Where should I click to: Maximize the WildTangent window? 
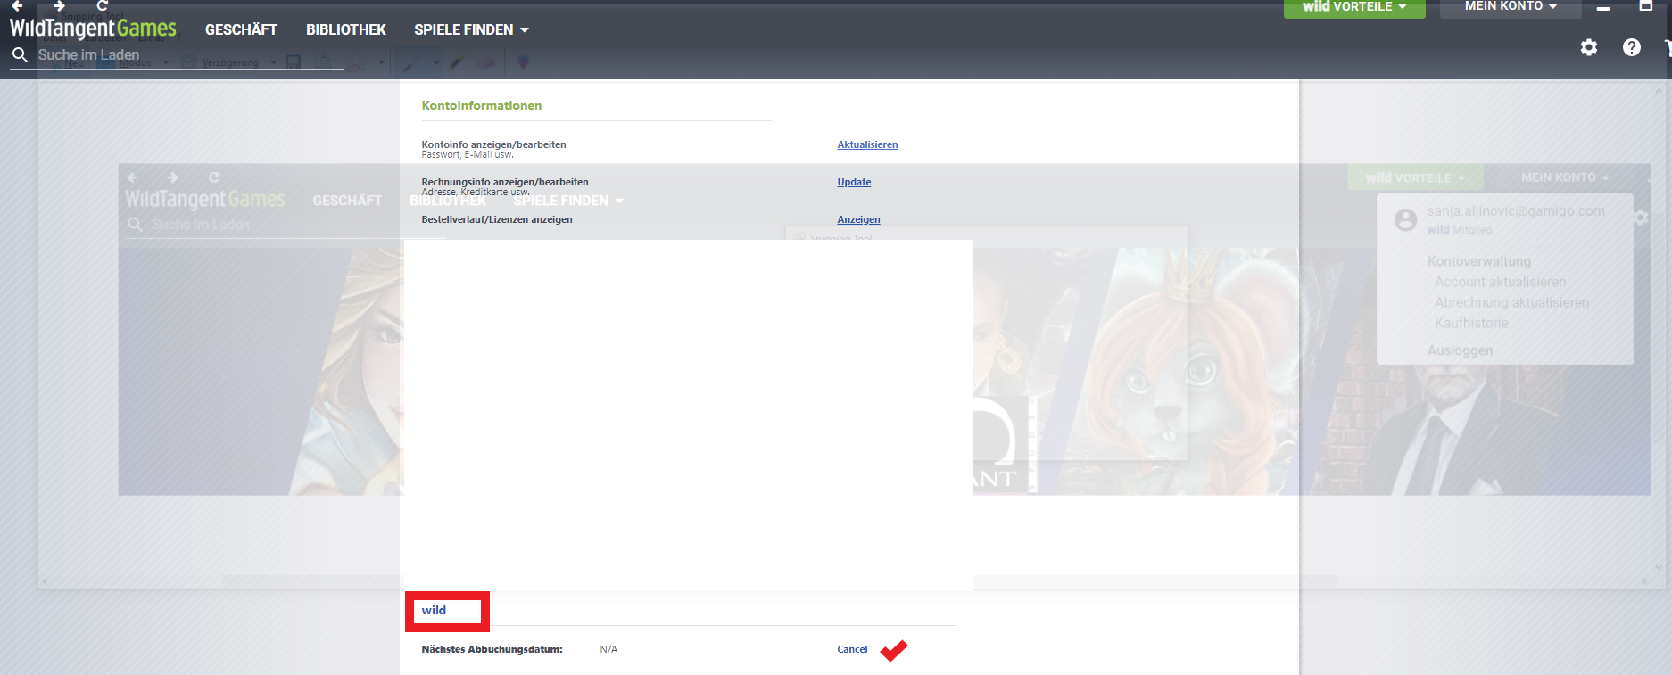click(x=1646, y=5)
